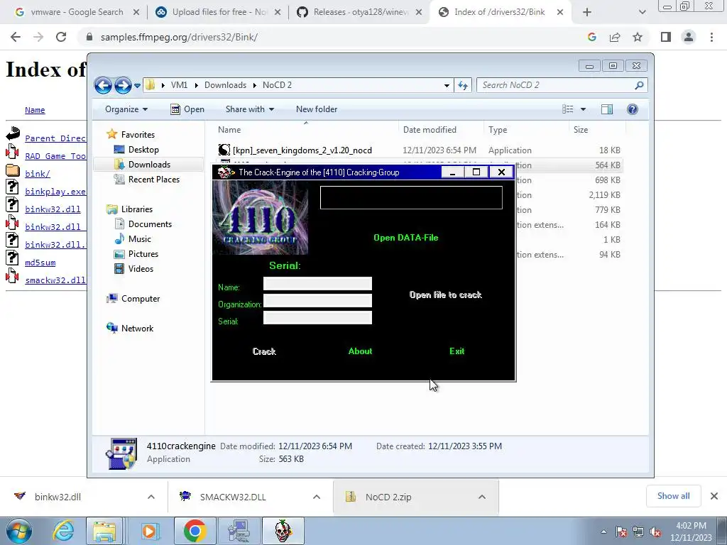Viewport: 727px width, 545px height.
Task: Expand the view options dropdown arrow
Action: tap(584, 109)
